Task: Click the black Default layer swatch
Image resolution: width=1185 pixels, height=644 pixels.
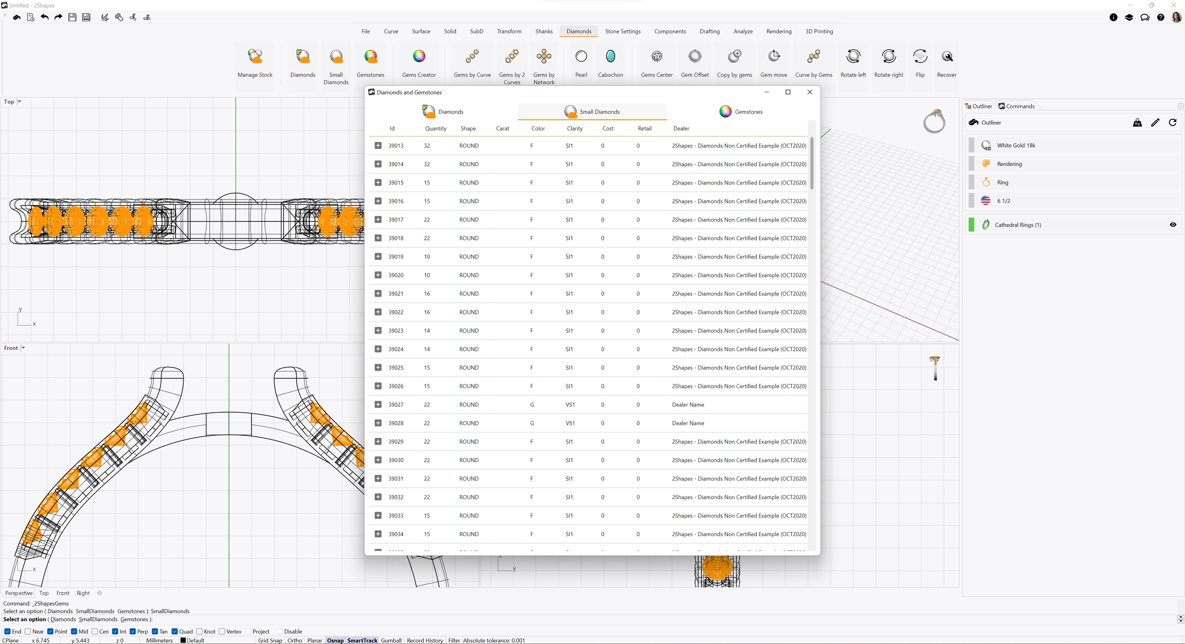Action: point(183,640)
